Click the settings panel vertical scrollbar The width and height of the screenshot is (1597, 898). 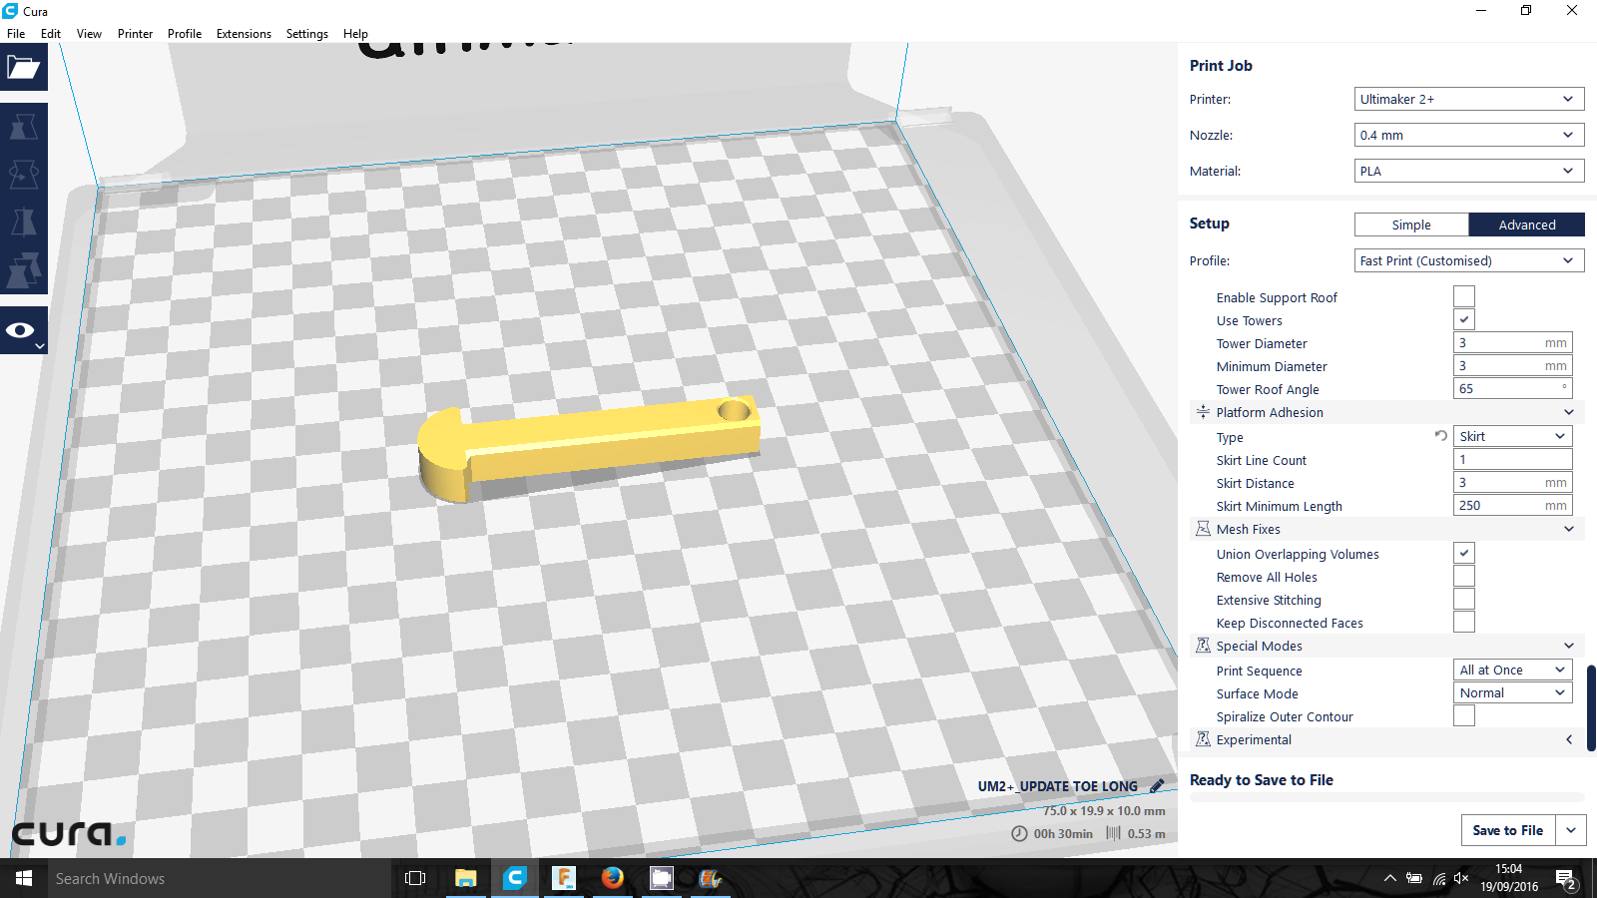(x=1590, y=708)
